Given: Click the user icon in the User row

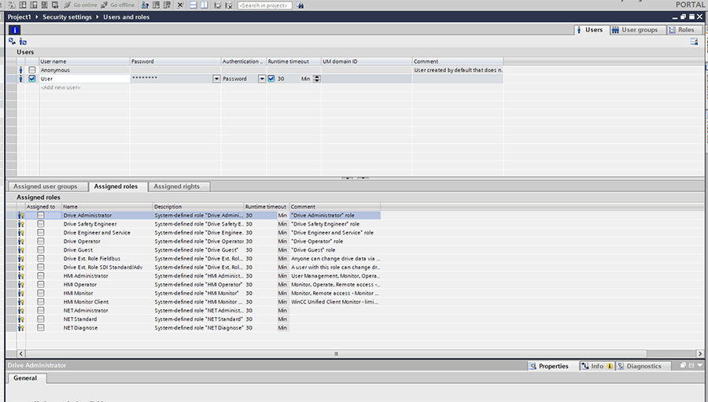Looking at the screenshot, I should click(20, 79).
